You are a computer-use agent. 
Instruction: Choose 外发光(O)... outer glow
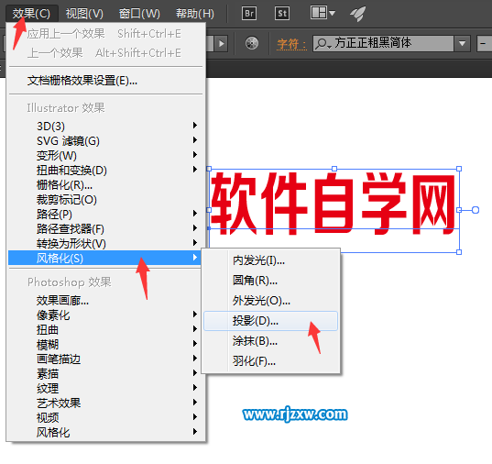tap(271, 301)
